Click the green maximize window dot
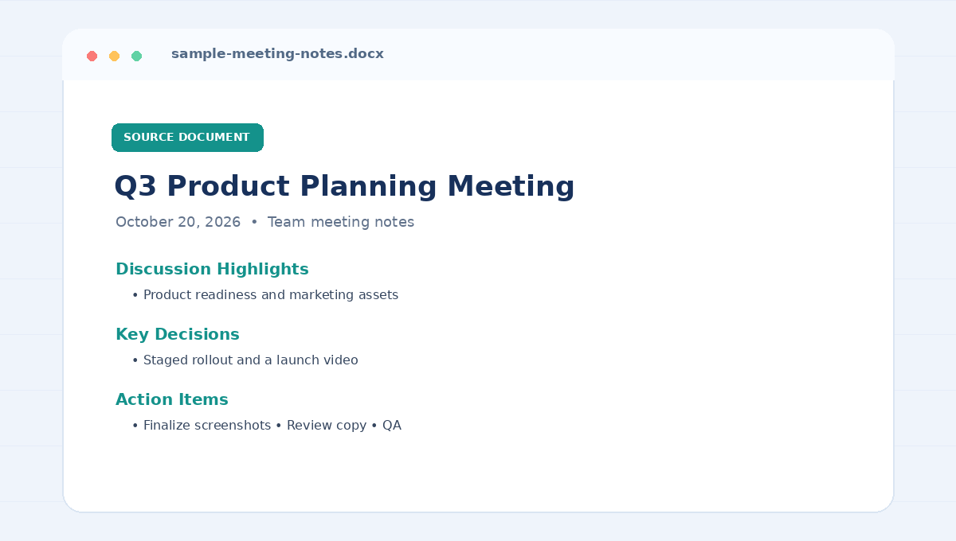 tap(136, 56)
